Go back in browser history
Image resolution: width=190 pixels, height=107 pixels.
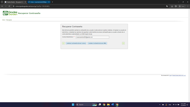pyautogui.click(x=2, y=6)
